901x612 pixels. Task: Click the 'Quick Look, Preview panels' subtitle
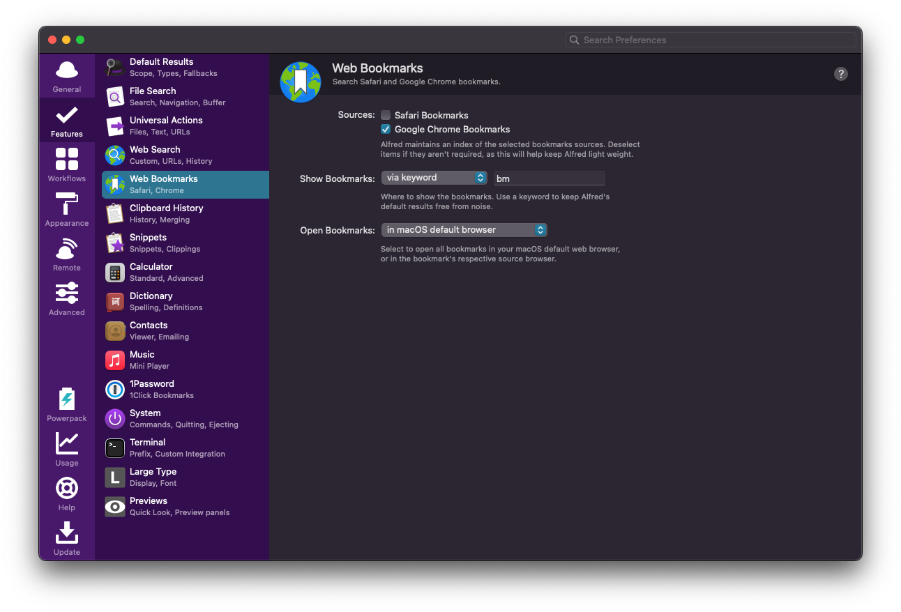[179, 512]
